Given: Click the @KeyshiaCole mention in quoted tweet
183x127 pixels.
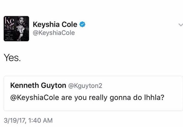Looking at the screenshot, I should 35,97.
